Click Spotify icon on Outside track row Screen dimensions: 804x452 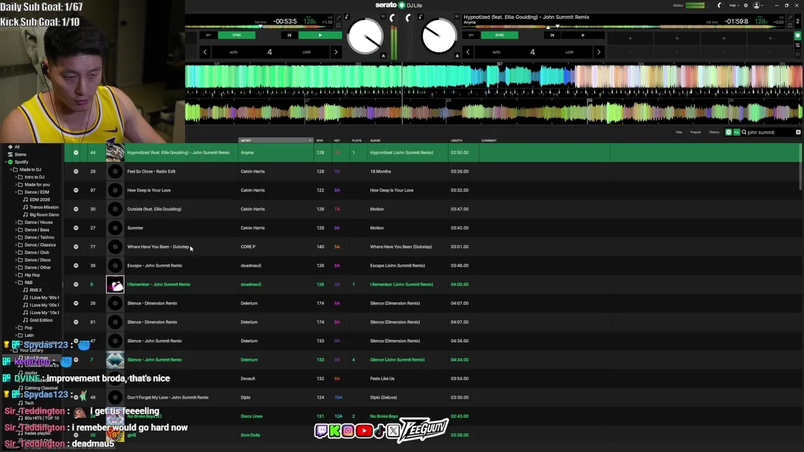coord(76,209)
